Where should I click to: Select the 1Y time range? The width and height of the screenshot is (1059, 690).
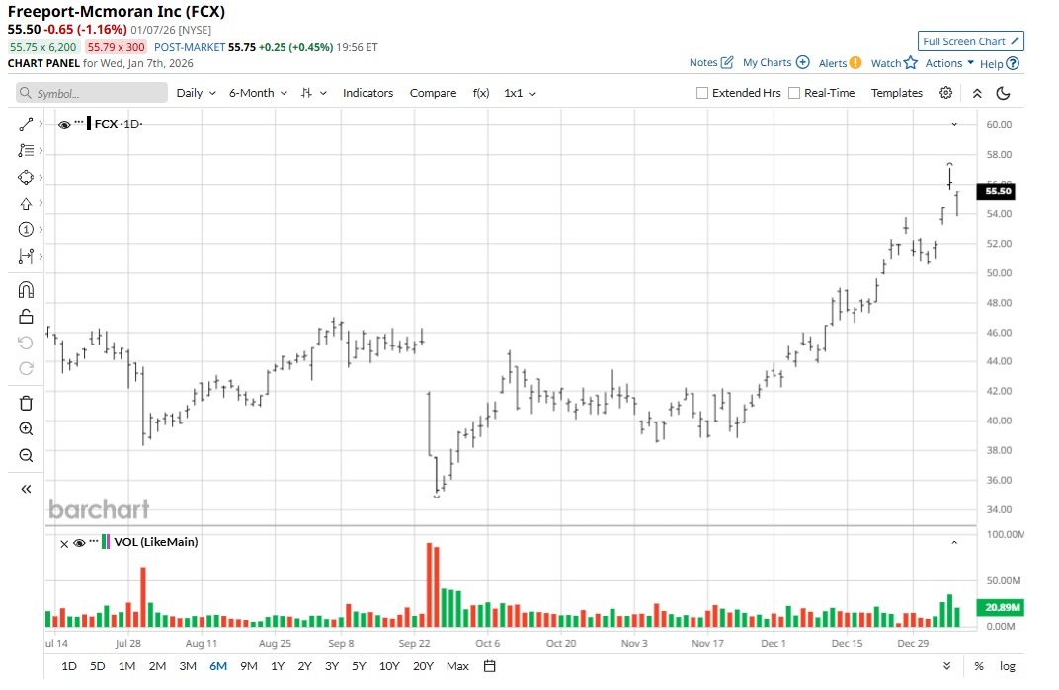pyautogui.click(x=278, y=666)
